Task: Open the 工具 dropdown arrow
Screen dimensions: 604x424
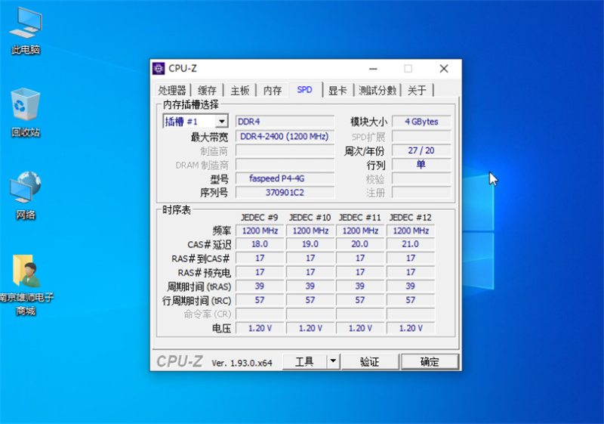Action: (x=333, y=361)
